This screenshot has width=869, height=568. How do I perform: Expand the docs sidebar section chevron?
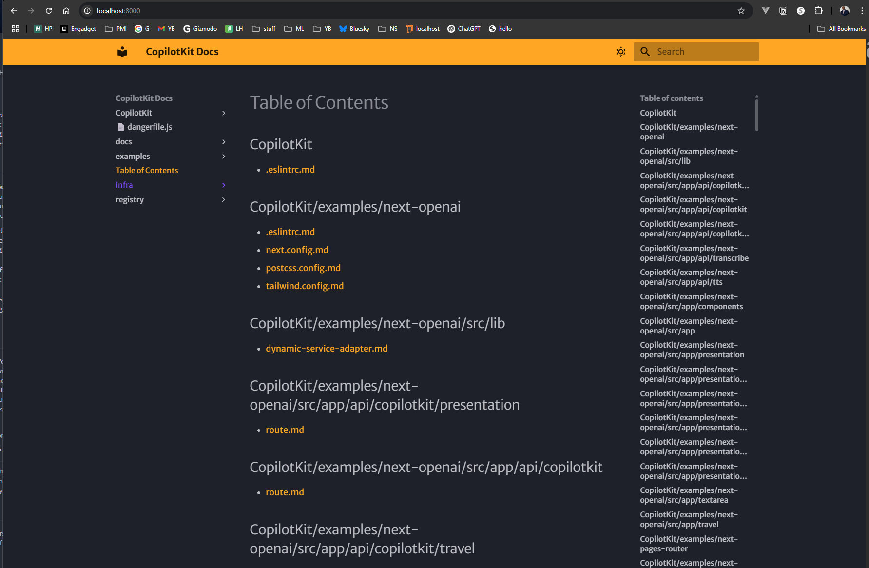224,142
